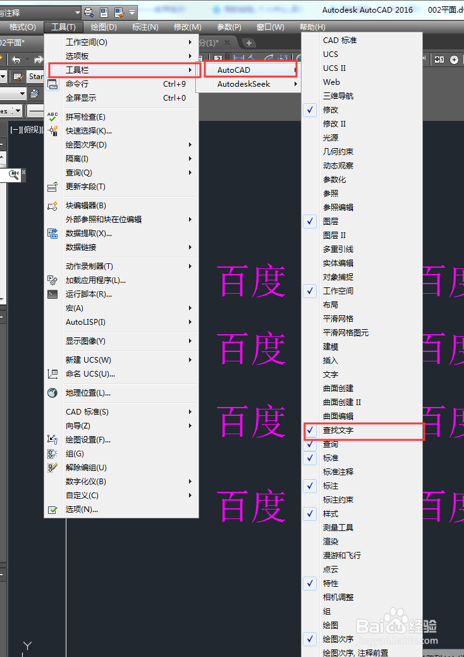Click the Sheet Set Manager icon in quick access toolbar
The width and height of the screenshot is (464, 657).
(104, 12)
